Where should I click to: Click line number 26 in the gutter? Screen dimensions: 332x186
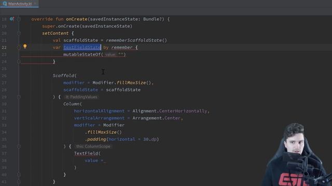click(4, 76)
